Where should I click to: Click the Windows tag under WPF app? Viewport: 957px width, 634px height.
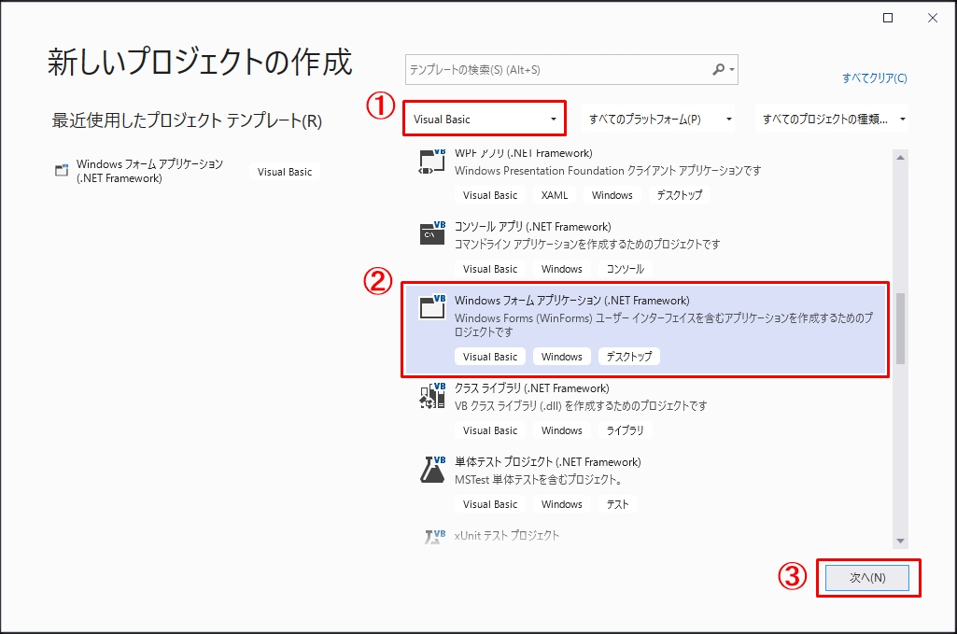tap(612, 195)
